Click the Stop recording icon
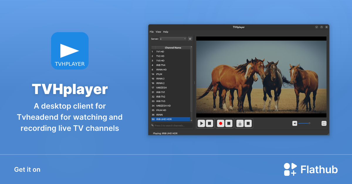 229,124
